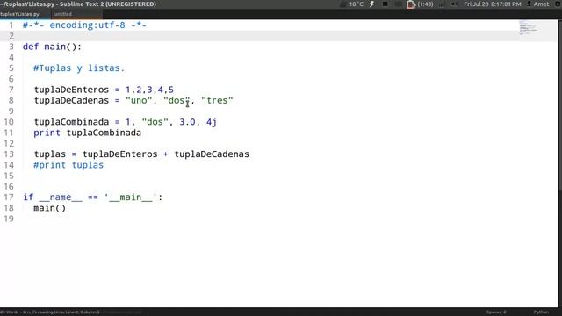This screenshot has height=316, width=562.
Task: Click the 4j complex value on line 10
Action: point(212,122)
